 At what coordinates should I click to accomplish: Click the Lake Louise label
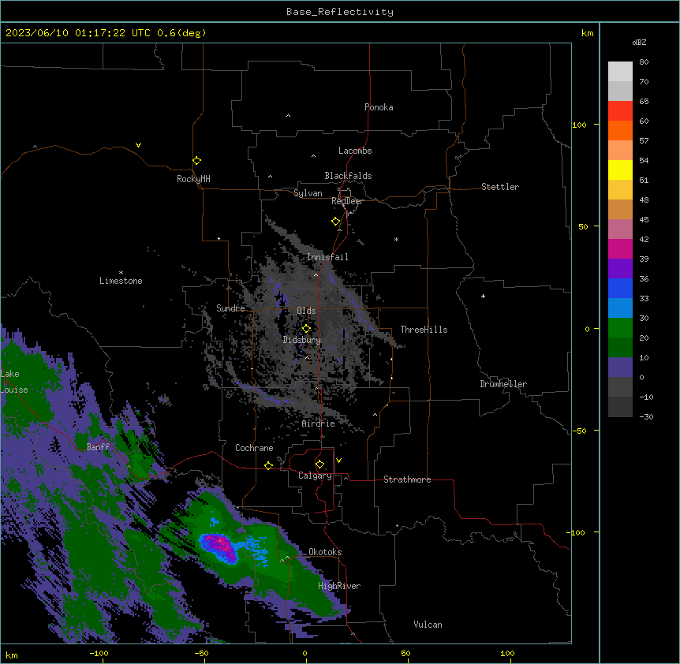coord(14,382)
